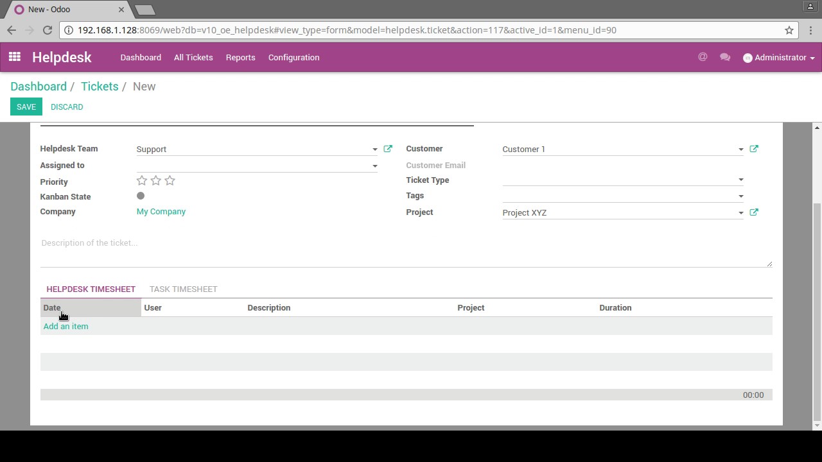The width and height of the screenshot is (822, 462).
Task: Click the page vertical scrollbar thumb
Action: tap(817, 311)
